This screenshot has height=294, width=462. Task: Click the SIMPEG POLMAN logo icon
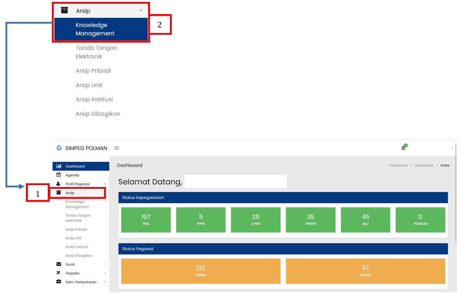click(59, 148)
